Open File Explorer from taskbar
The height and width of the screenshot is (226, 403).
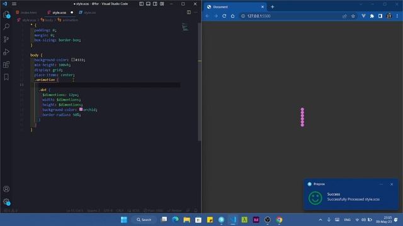coord(187,220)
